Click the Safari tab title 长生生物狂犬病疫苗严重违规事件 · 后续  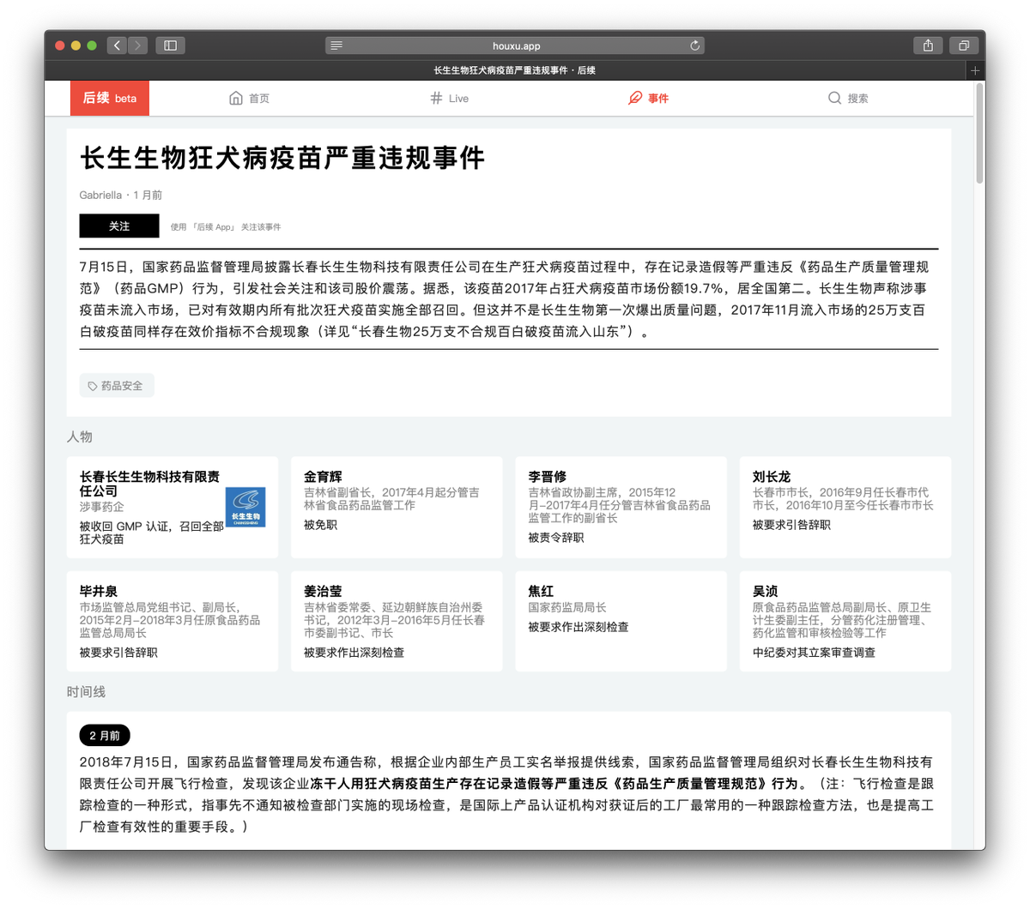click(x=514, y=70)
